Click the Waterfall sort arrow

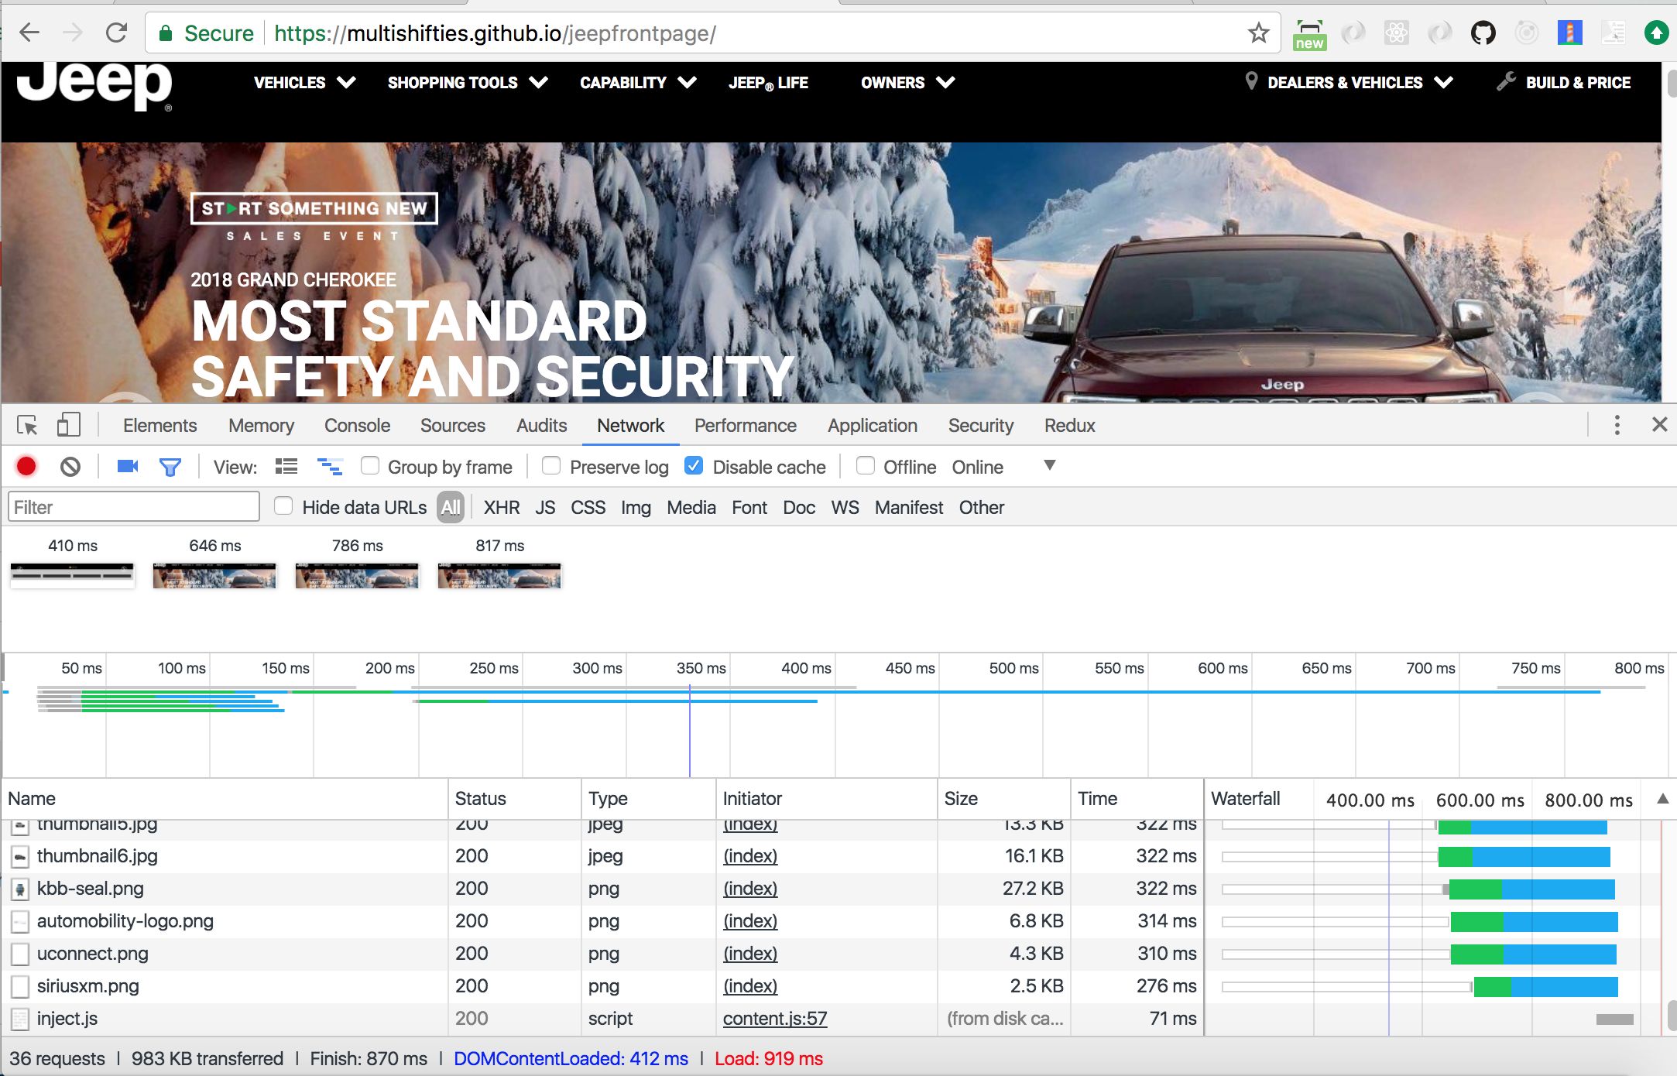pyautogui.click(x=1662, y=799)
